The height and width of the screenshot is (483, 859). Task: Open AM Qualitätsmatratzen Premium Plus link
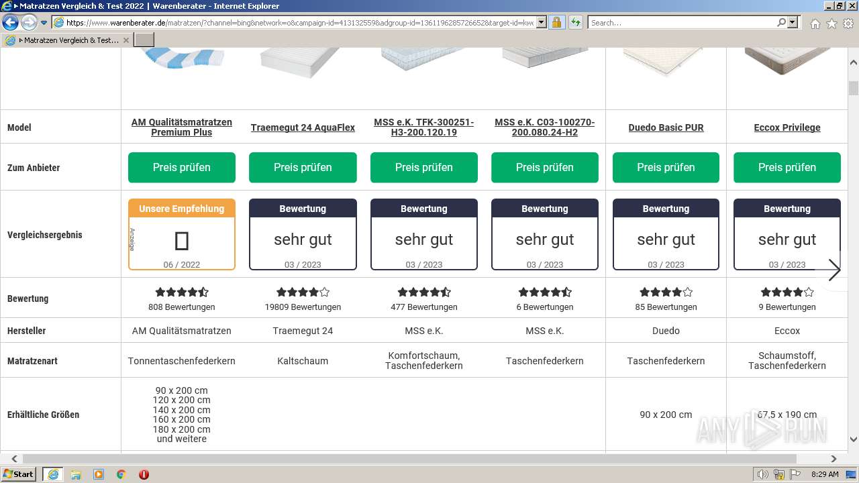coord(182,127)
